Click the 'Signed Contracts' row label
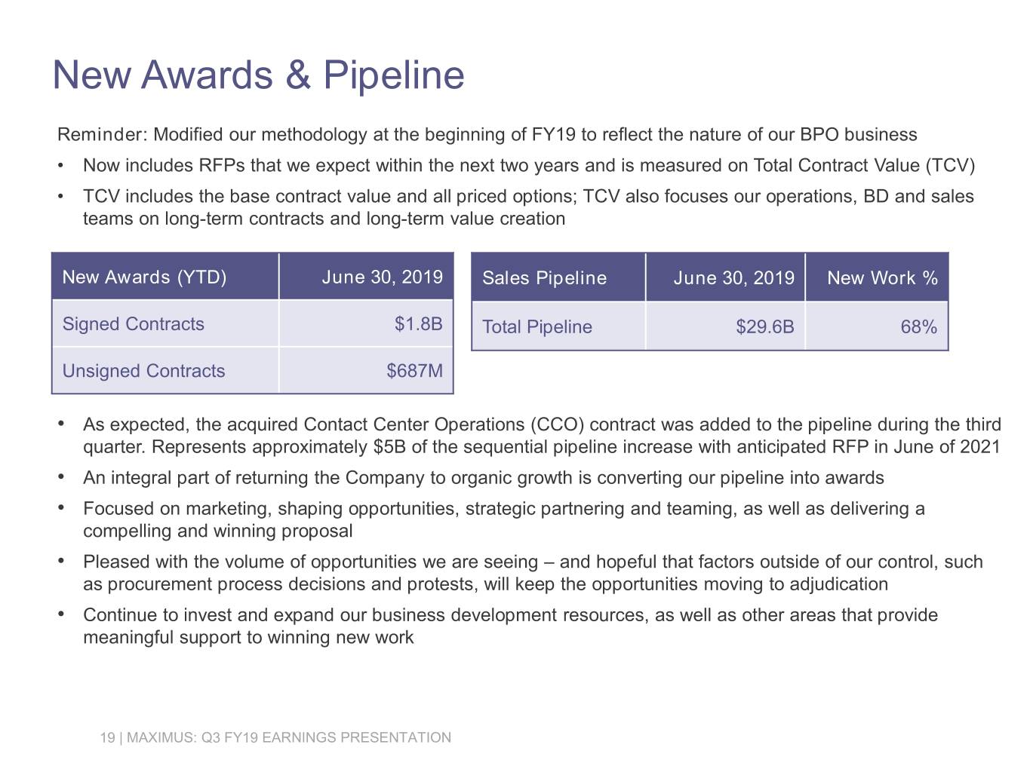 133,324
